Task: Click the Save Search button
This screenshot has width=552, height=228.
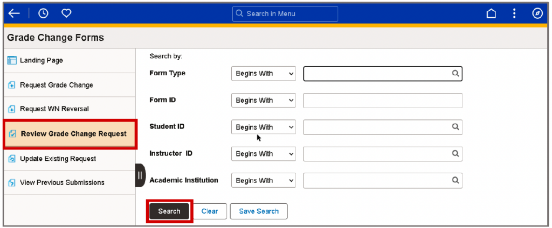Action: coord(259,211)
